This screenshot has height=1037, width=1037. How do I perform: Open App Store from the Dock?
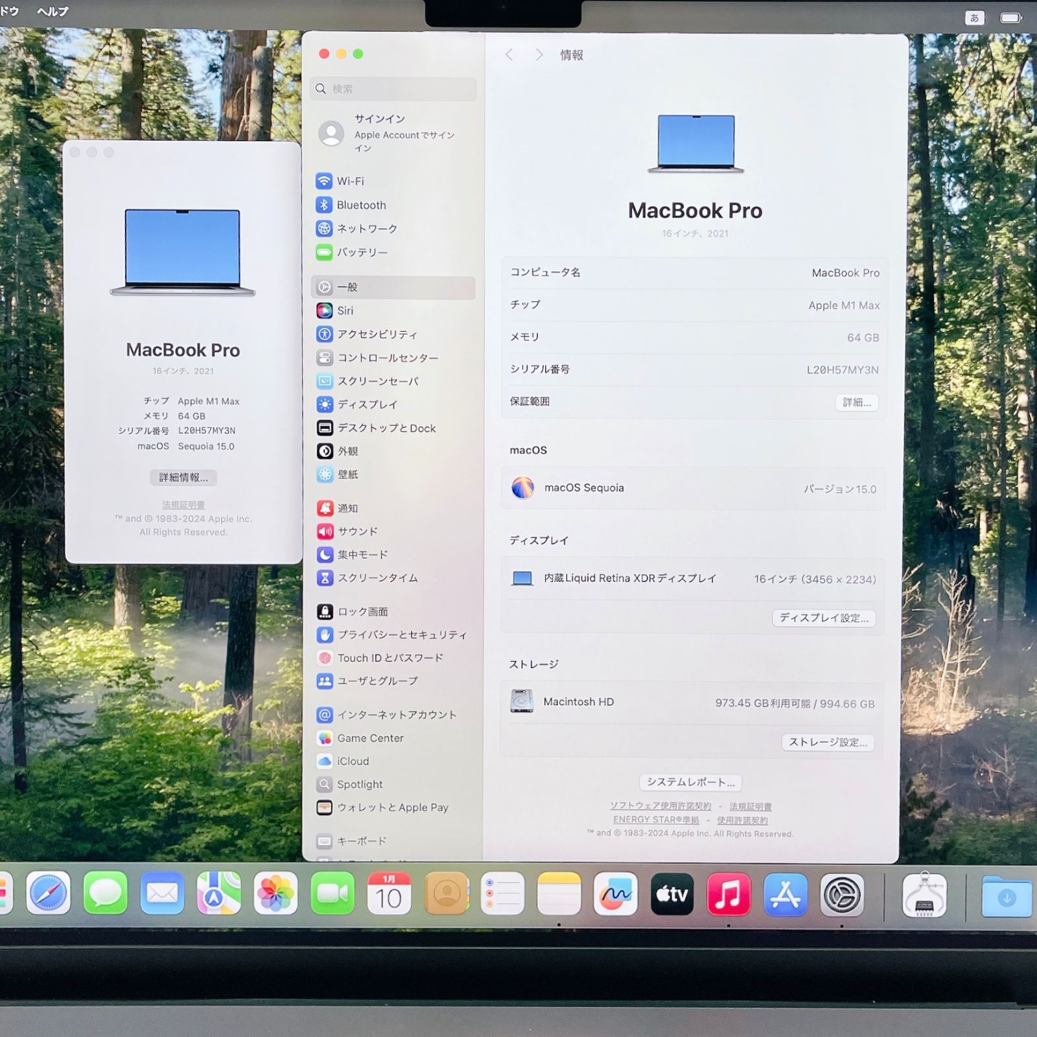pyautogui.click(x=786, y=894)
